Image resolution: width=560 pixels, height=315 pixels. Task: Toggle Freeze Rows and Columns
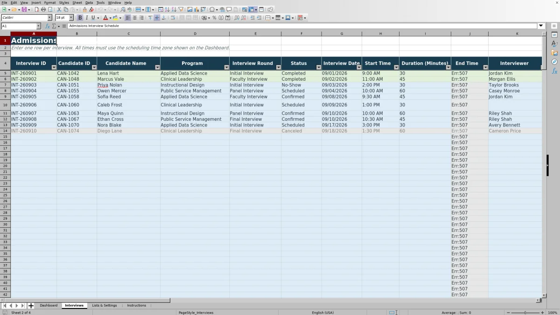(x=251, y=9)
